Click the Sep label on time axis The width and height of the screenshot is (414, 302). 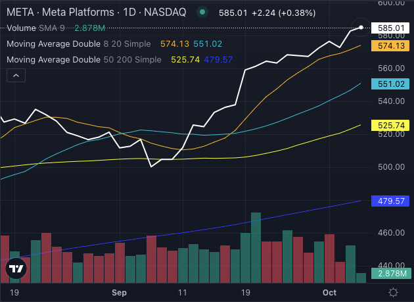click(119, 291)
